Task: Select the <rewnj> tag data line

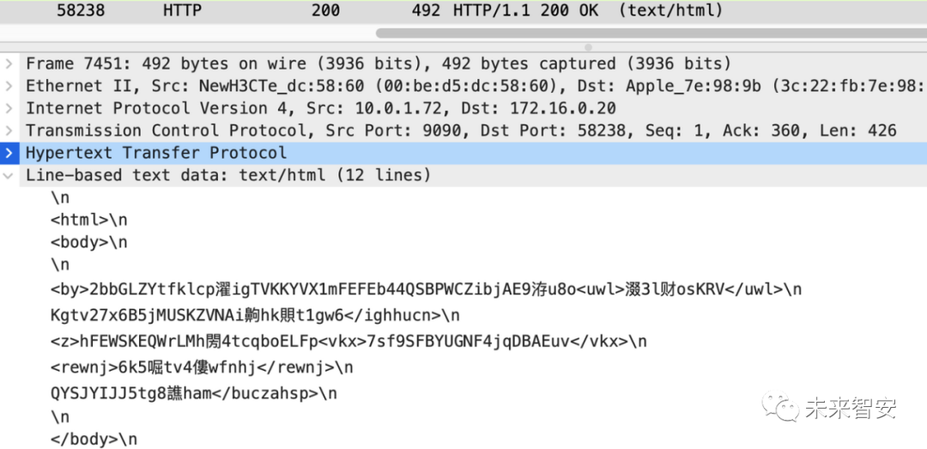Action: [x=202, y=367]
